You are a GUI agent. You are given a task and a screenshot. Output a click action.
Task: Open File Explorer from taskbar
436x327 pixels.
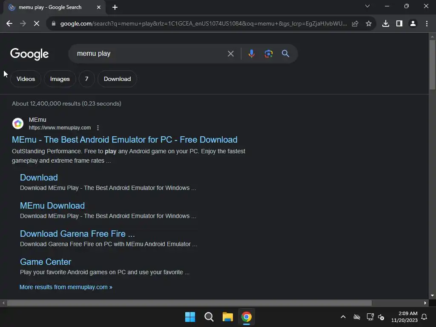tap(228, 317)
